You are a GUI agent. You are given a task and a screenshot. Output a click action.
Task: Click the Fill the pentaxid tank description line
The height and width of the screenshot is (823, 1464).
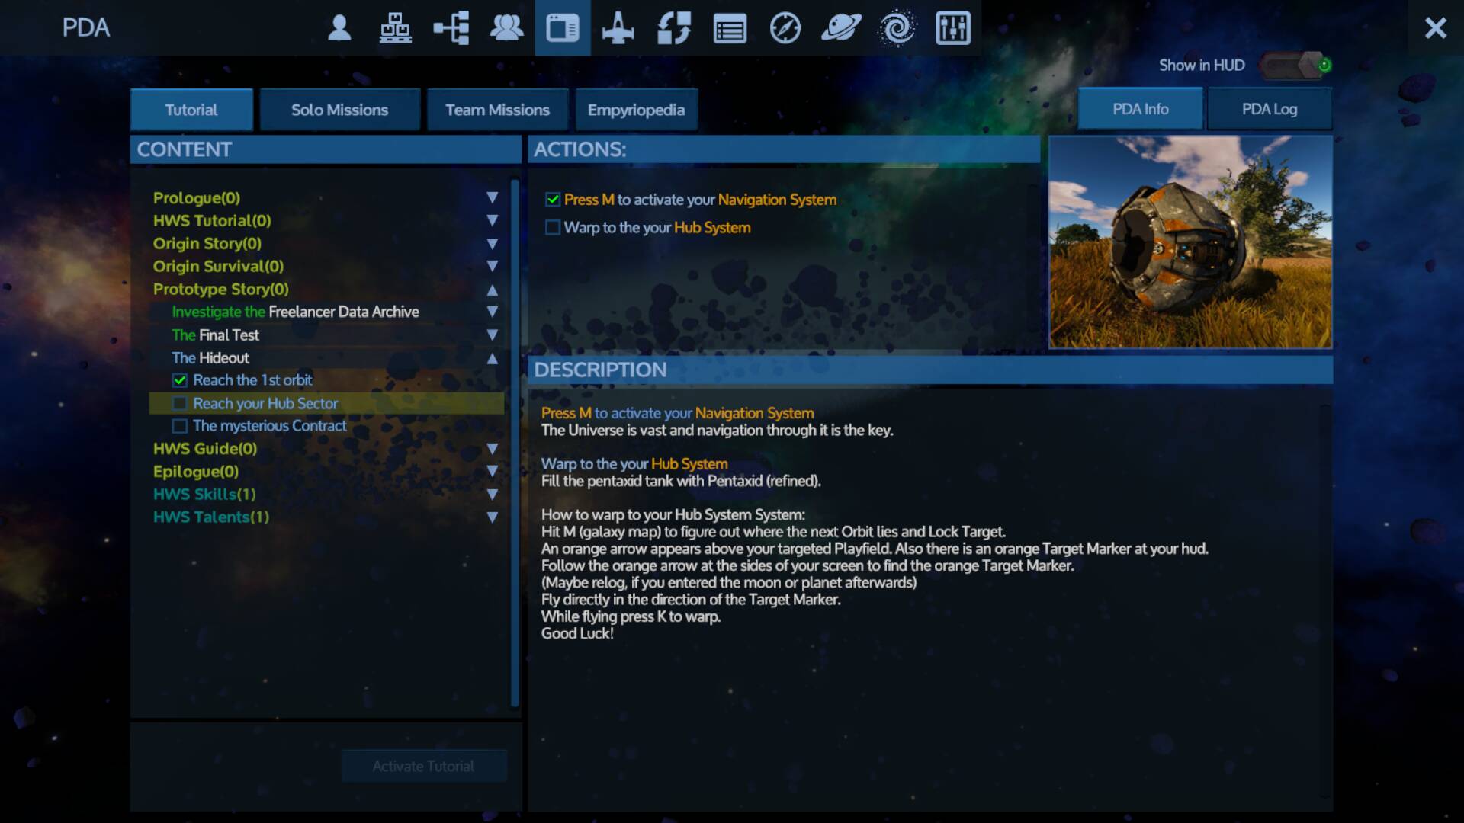pyautogui.click(x=681, y=481)
